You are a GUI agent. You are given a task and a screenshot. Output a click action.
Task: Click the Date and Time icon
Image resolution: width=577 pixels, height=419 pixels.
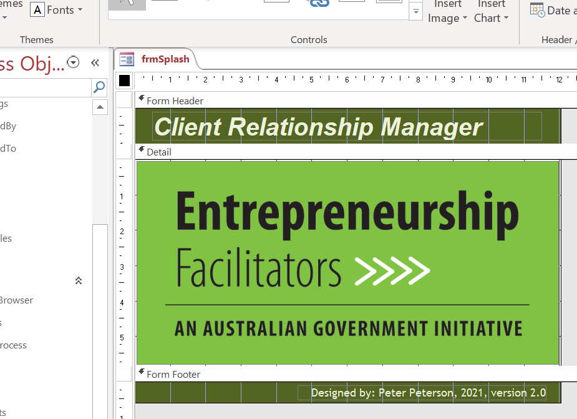(537, 10)
